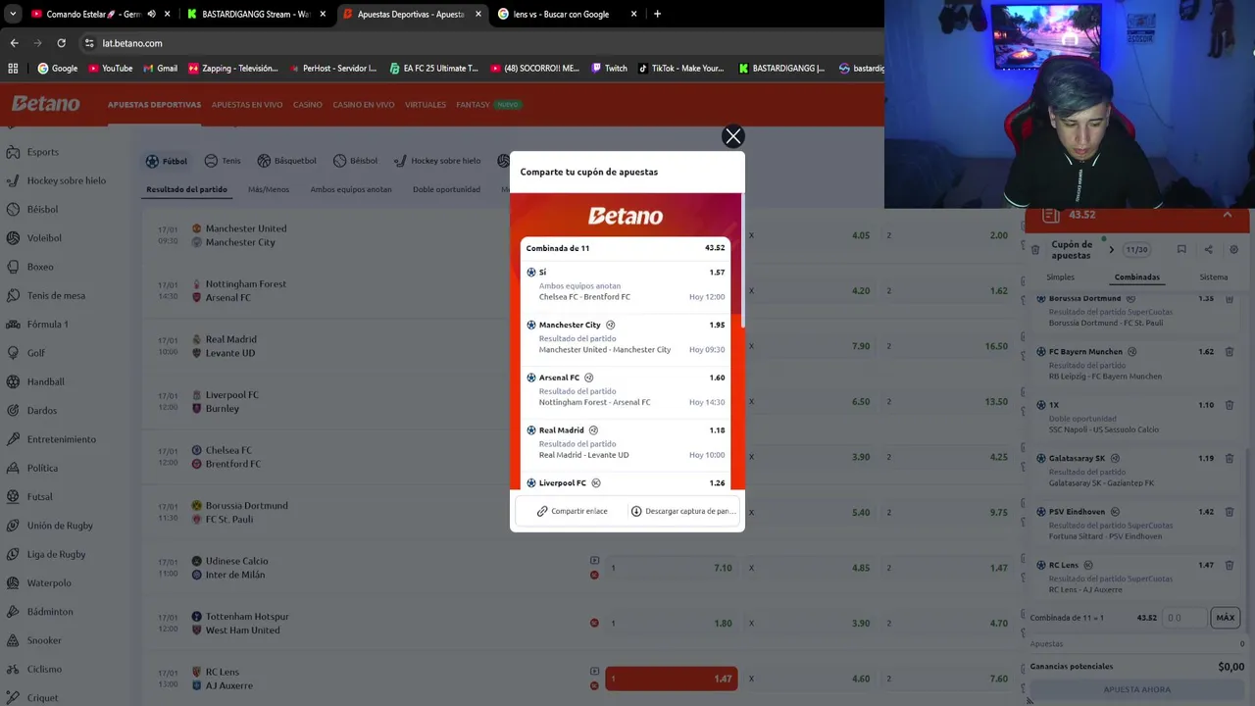
Task: Toggle Levante UD 16.50 odds
Action: [x=949, y=346]
